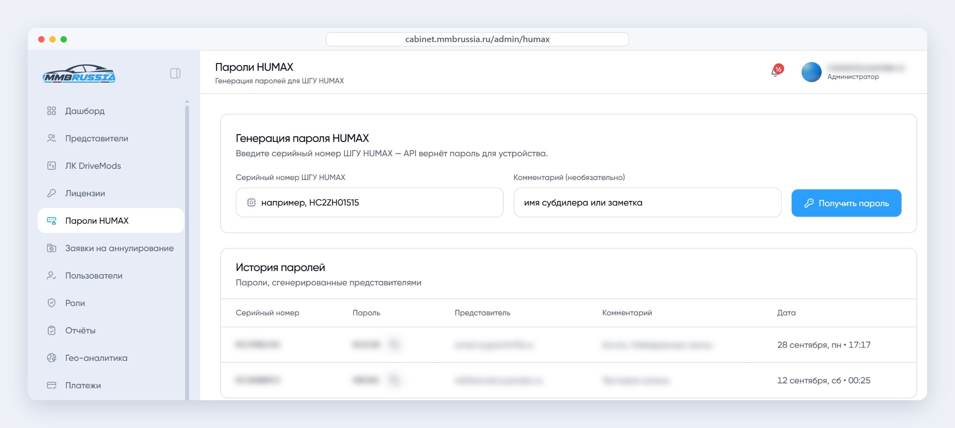Go to Пользователи section

coord(111,275)
